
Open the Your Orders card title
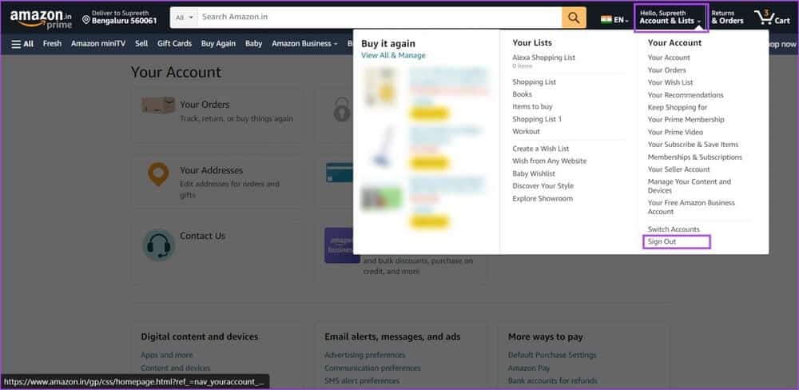205,105
